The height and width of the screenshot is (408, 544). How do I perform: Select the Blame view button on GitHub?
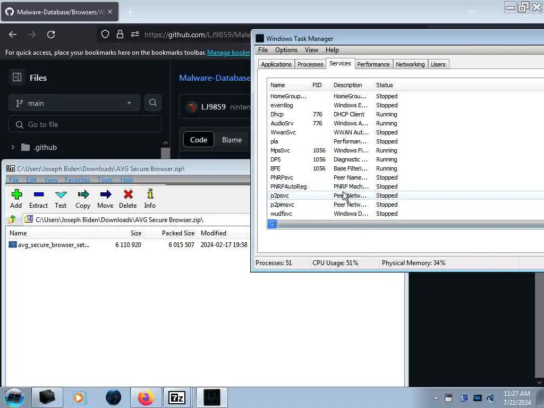232,140
